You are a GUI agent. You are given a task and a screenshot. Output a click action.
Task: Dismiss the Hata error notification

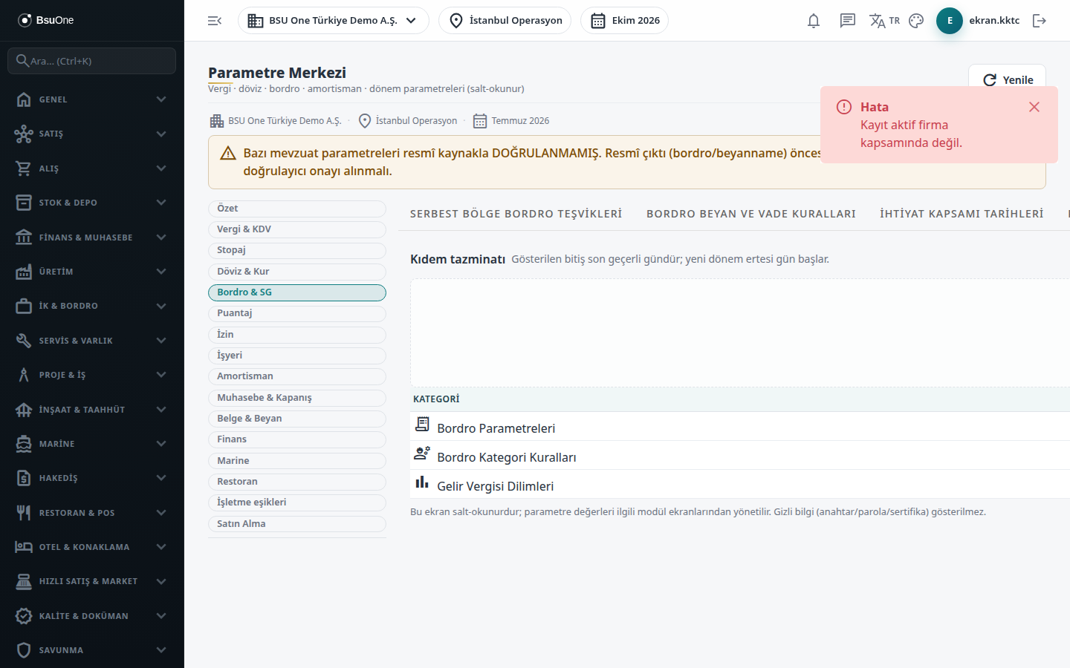[1034, 107]
